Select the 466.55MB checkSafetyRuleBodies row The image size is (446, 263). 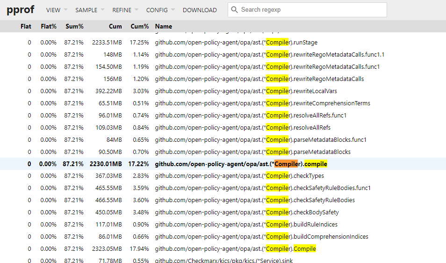tap(223, 200)
